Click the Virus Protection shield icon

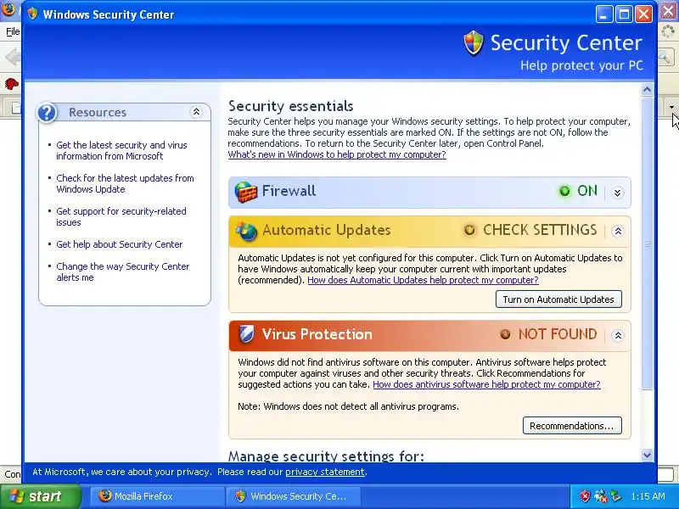pos(246,334)
